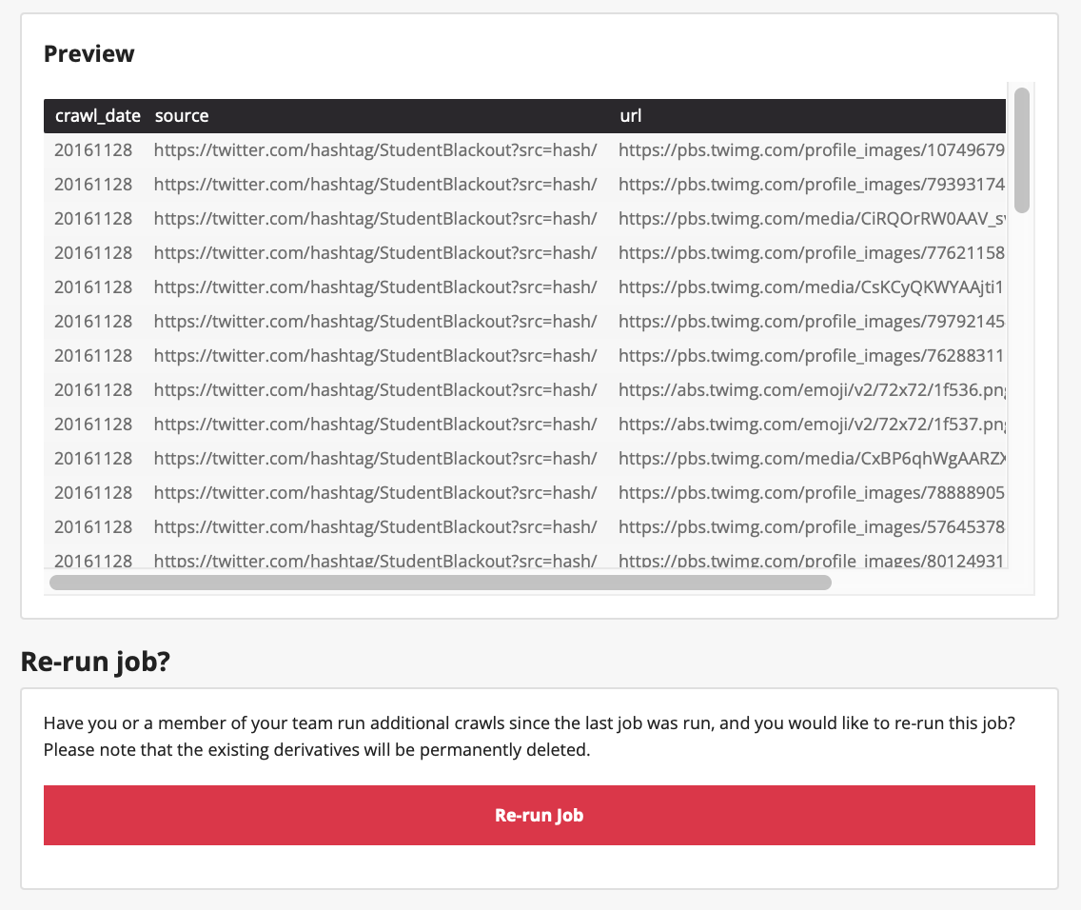Image resolution: width=1081 pixels, height=910 pixels.
Task: Click the url column header
Action: pos(630,116)
